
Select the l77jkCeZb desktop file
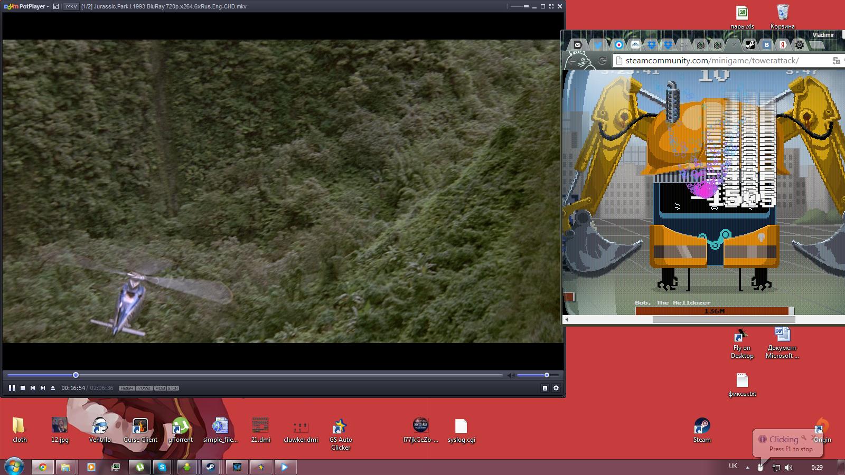(x=421, y=430)
